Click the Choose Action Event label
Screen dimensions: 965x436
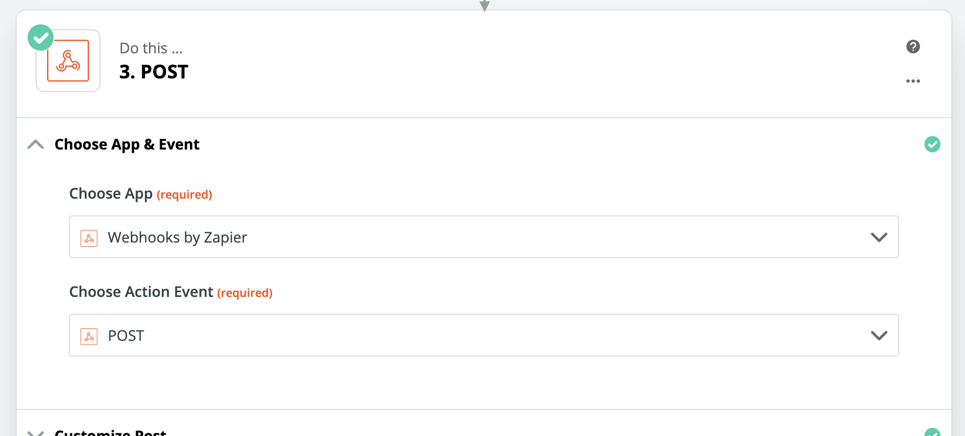[x=141, y=292]
